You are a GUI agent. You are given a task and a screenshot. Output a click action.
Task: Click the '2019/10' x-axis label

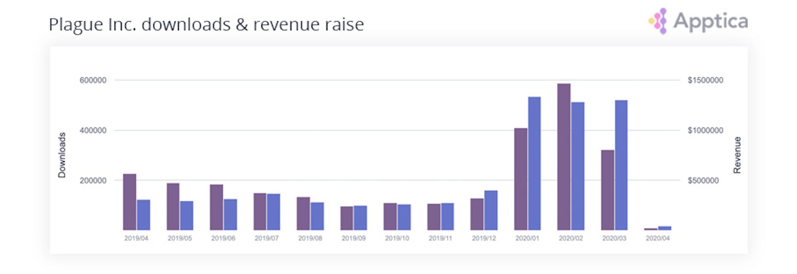(397, 238)
